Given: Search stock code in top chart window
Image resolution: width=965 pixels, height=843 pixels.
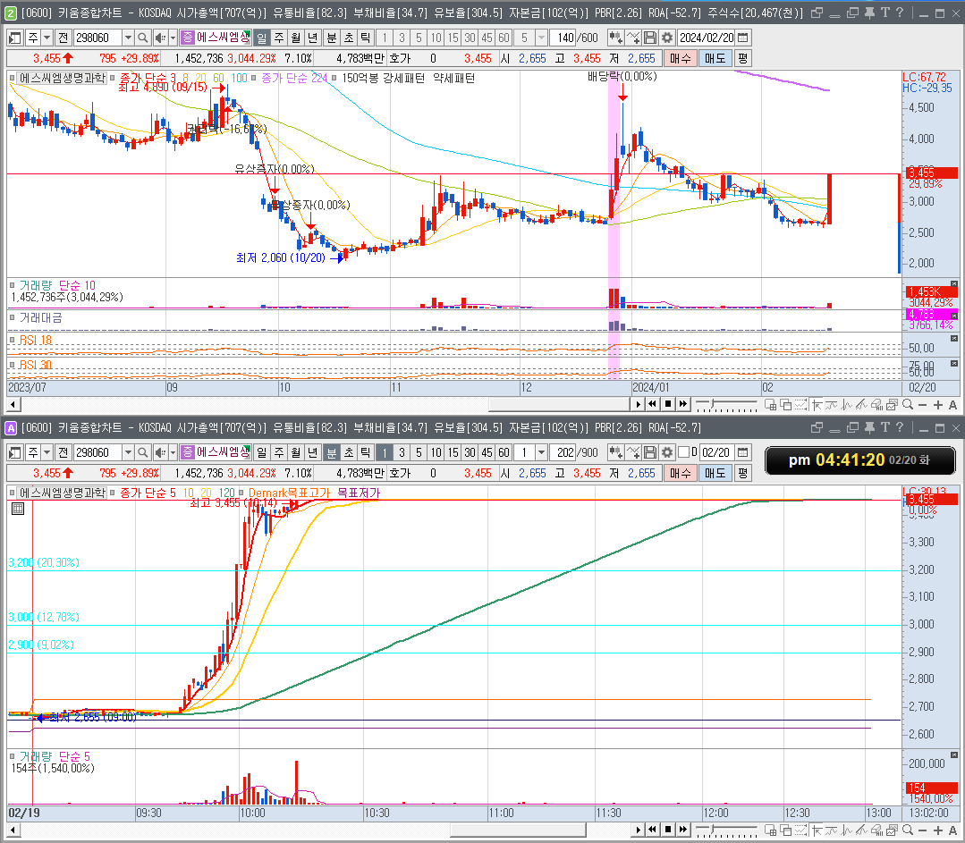Looking at the screenshot, I should (143, 38).
